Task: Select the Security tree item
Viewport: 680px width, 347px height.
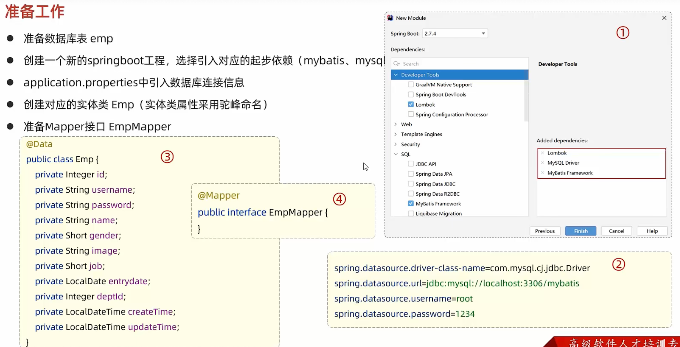Action: point(410,144)
